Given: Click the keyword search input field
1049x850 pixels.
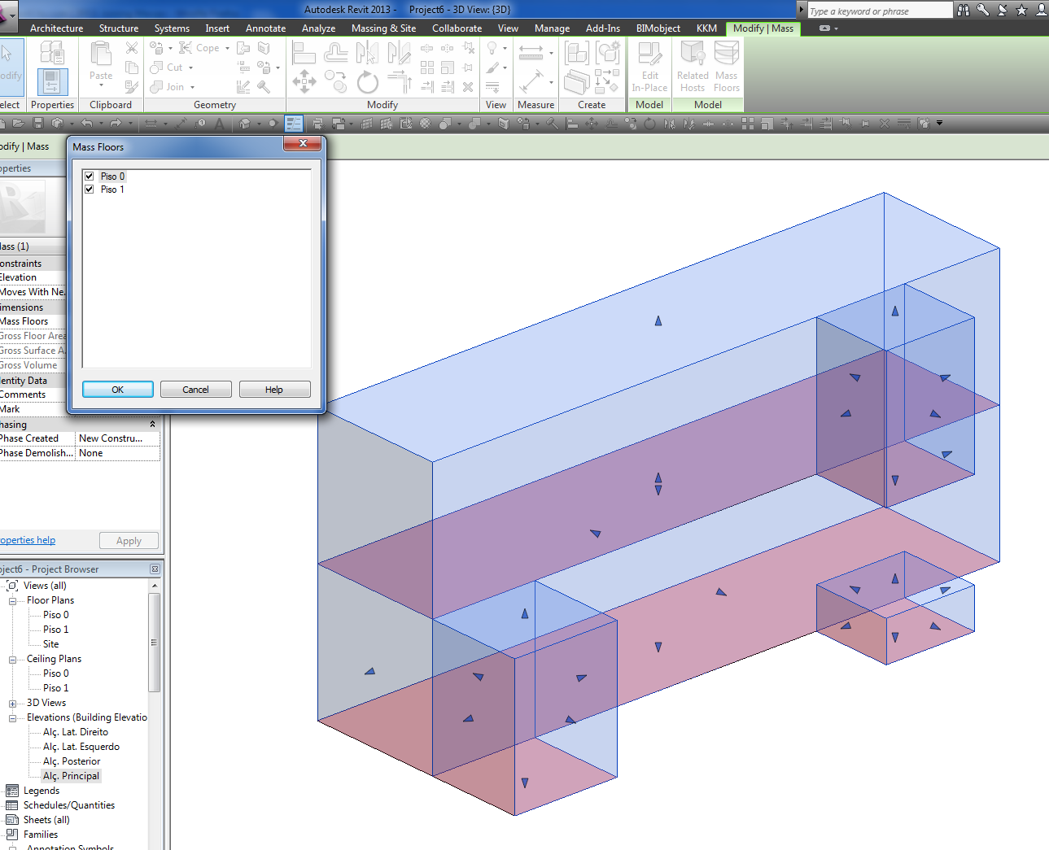Looking at the screenshot, I should pyautogui.click(x=880, y=11).
